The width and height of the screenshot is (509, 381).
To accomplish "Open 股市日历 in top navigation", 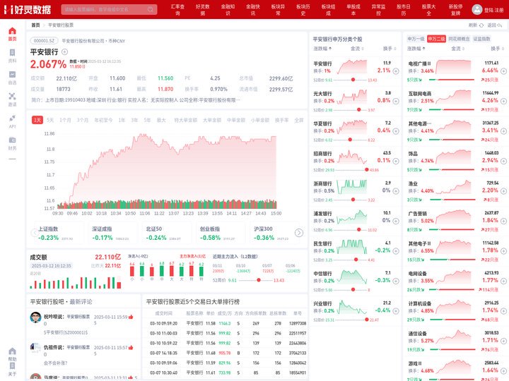I will tap(404, 10).
